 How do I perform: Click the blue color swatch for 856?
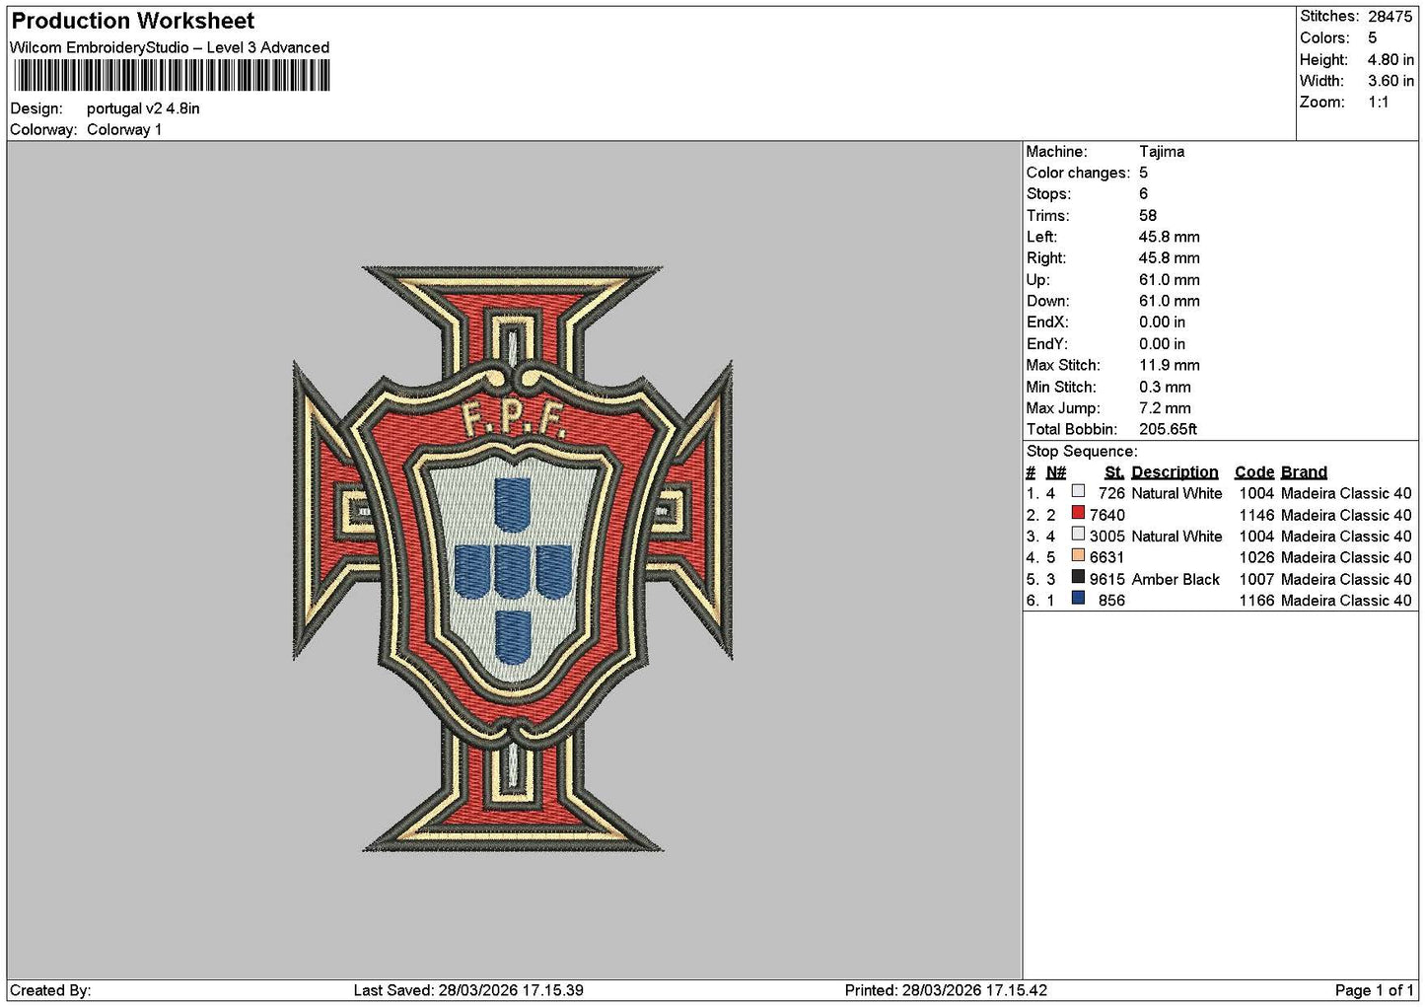click(1078, 599)
